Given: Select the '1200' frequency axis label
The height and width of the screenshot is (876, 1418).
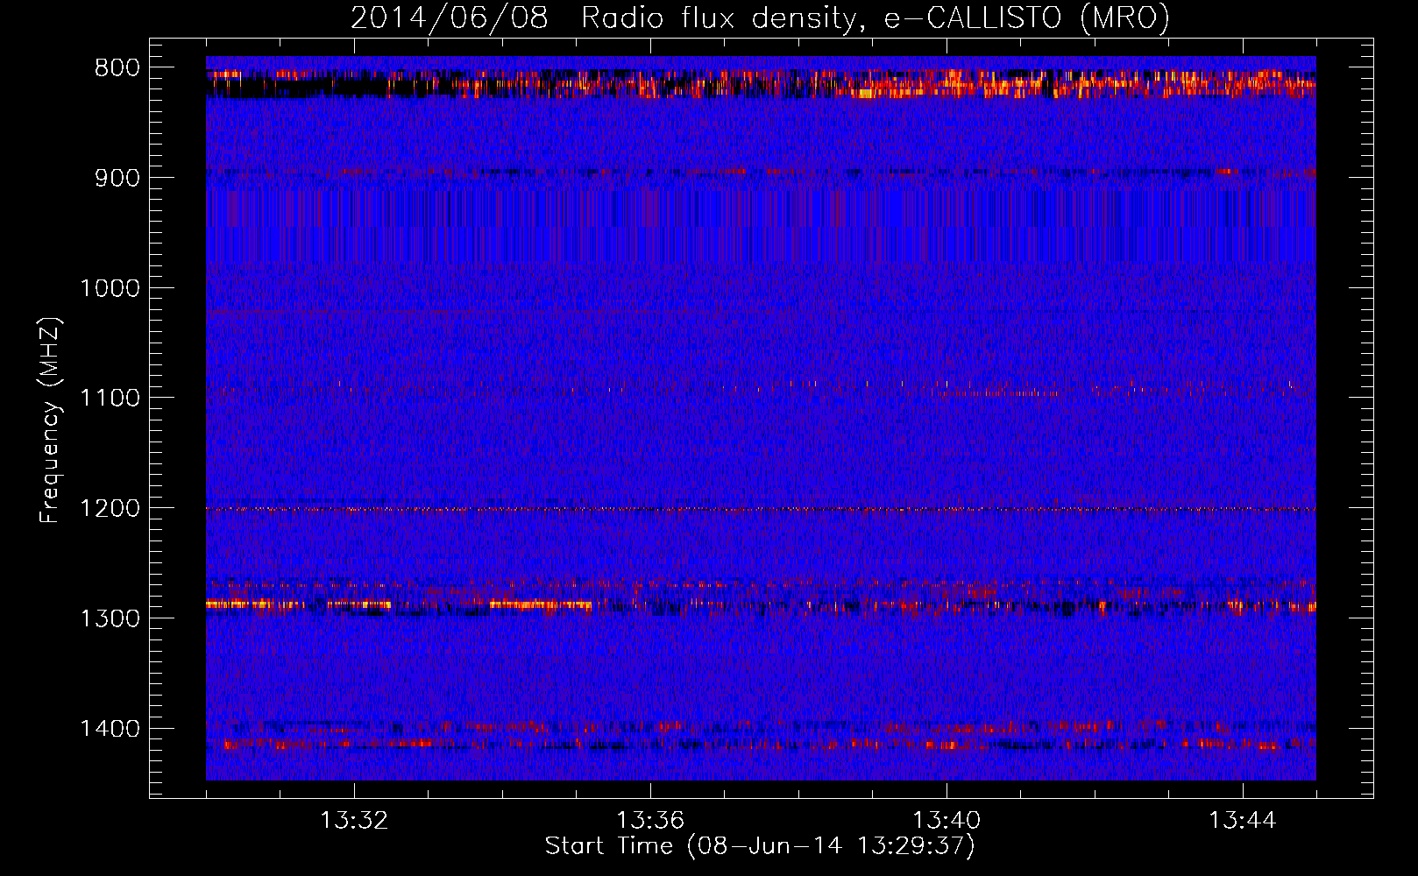Looking at the screenshot, I should (110, 509).
